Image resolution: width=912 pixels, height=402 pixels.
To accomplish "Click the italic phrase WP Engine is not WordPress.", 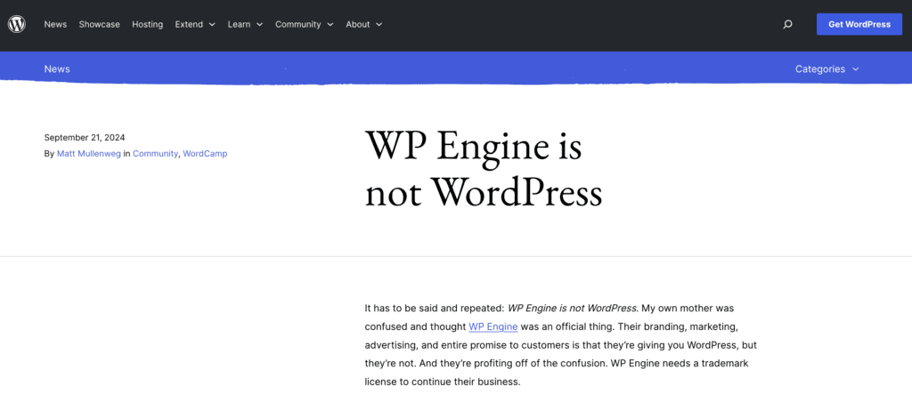I will (573, 308).
